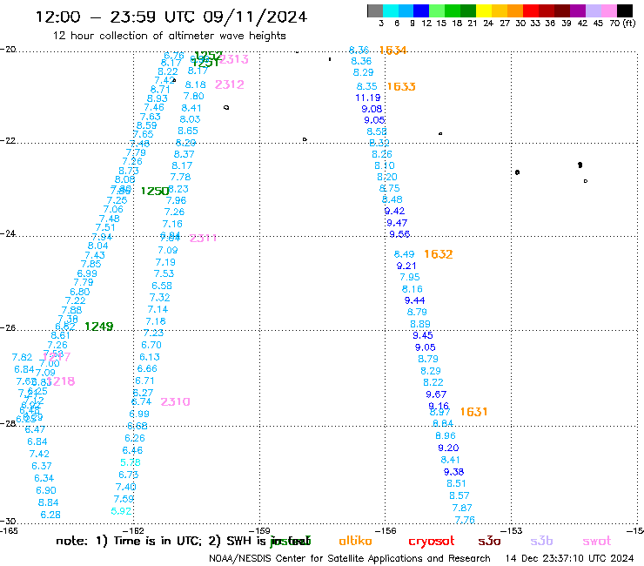
Task: Click the wave height value '9.20'
Action: pyautogui.click(x=448, y=448)
